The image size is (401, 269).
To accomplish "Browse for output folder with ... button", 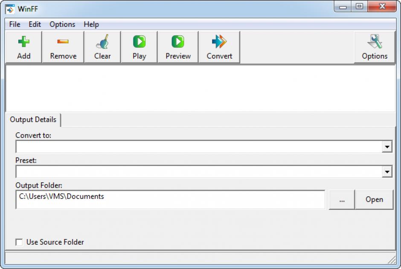I will [342, 200].
